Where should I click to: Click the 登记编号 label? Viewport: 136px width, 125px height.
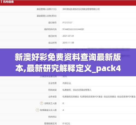pos(52,23)
